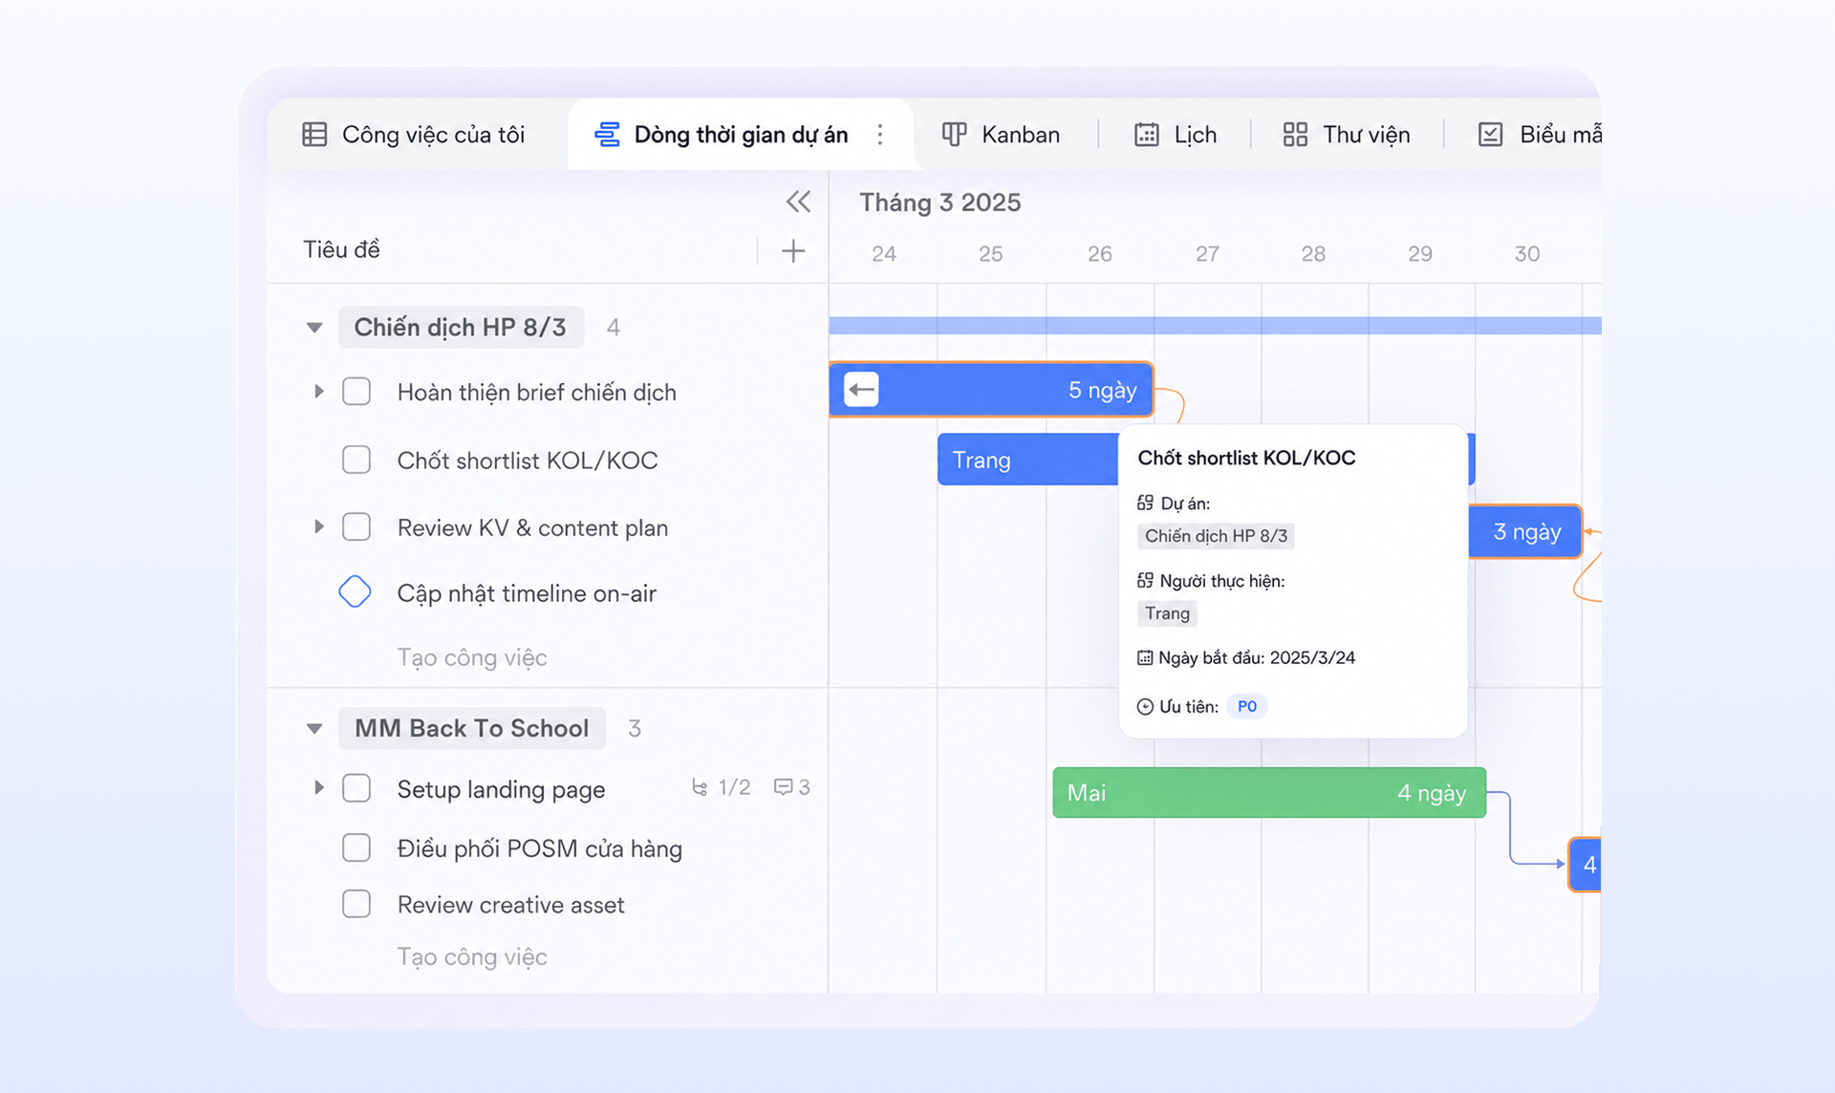Add a column with the plus icon
The height and width of the screenshot is (1093, 1835).
coord(793,251)
